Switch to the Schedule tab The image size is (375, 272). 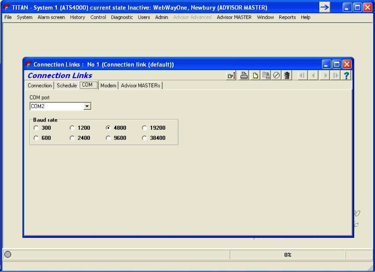click(67, 85)
